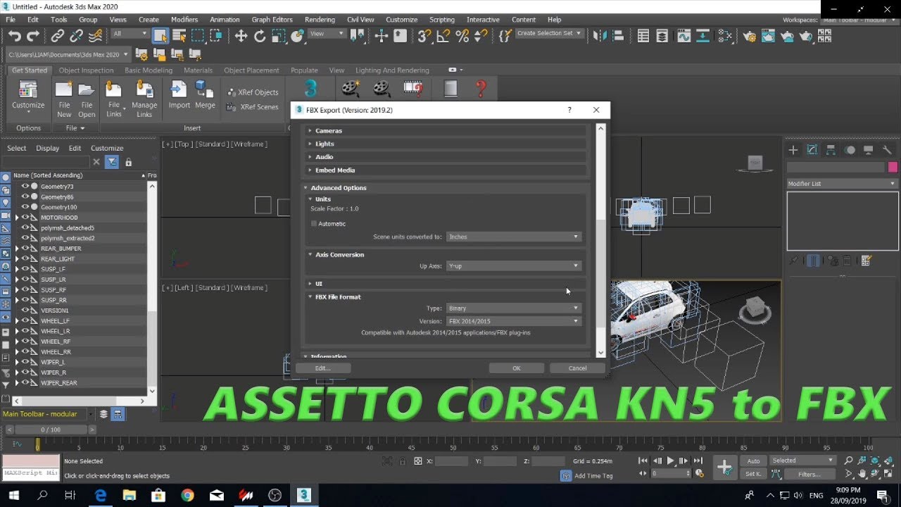Click the Undo arrow in main toolbar
901x507 pixels.
(15, 36)
